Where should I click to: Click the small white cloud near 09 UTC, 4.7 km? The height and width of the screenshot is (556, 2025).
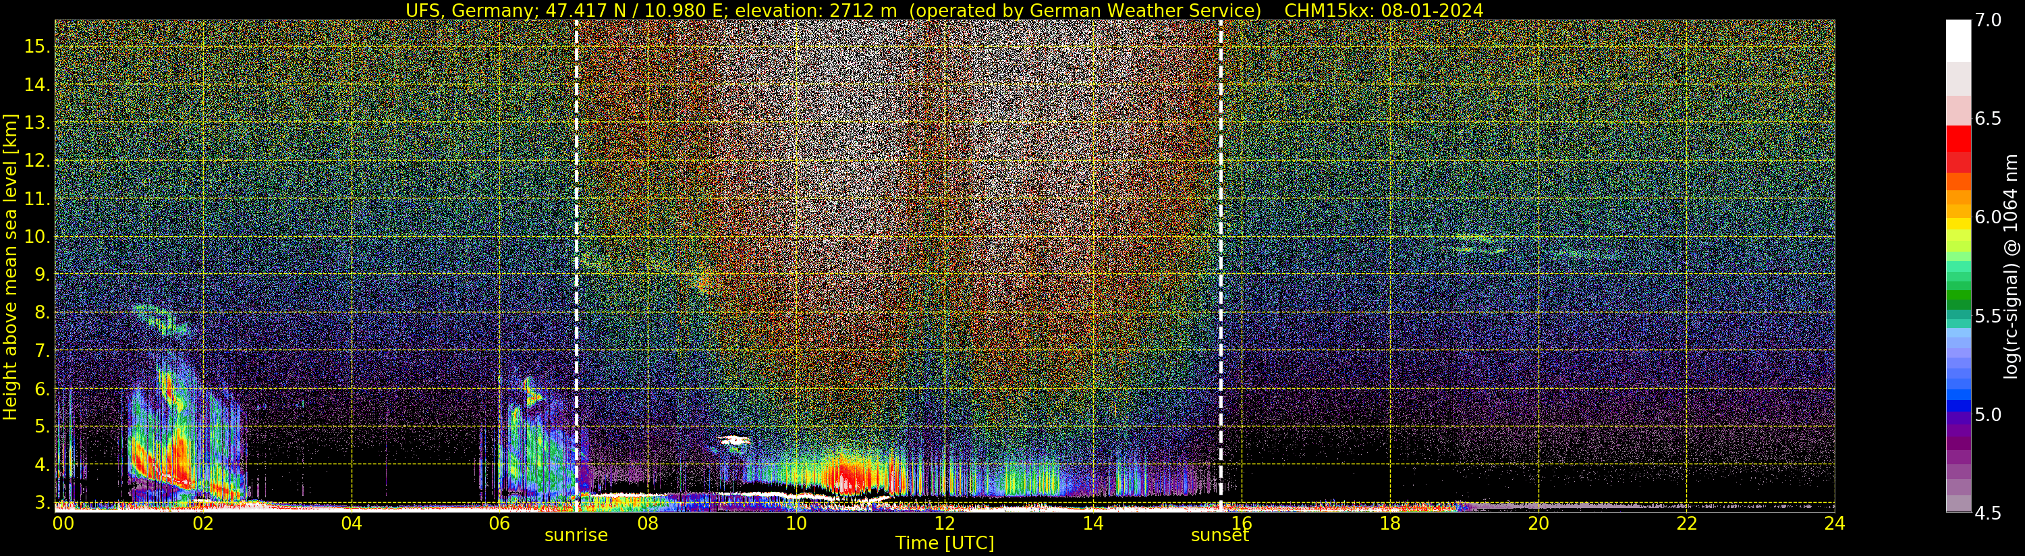click(x=734, y=441)
